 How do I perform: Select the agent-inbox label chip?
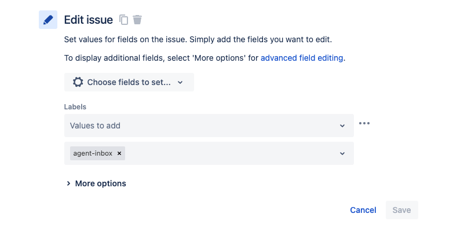pyautogui.click(x=93, y=153)
